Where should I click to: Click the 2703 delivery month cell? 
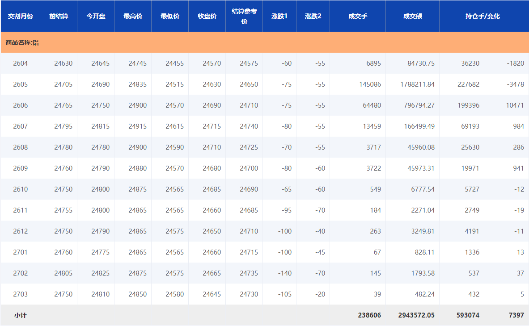(x=20, y=294)
